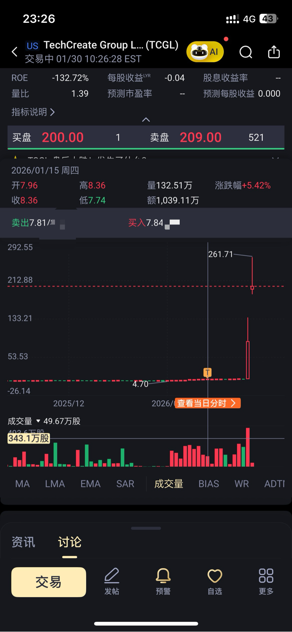292x632 pixels.
Task: Select the BIAS indicator tab
Action: [209, 484]
